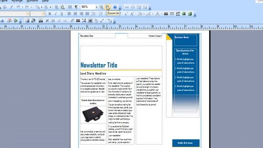Set Justify text alignment
The height and width of the screenshot is (148, 263).
pos(87,14)
